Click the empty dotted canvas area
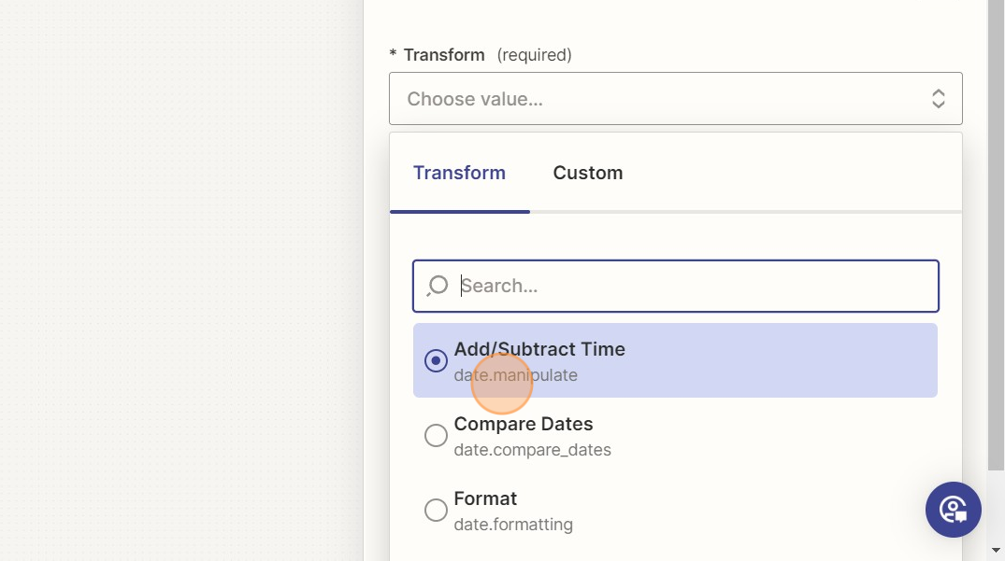 tap(178, 280)
